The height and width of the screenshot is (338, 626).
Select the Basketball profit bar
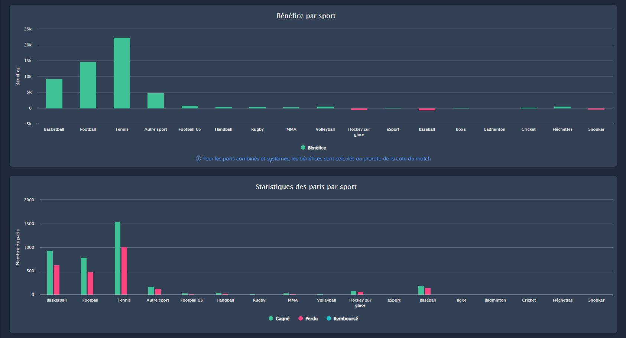coord(54,94)
